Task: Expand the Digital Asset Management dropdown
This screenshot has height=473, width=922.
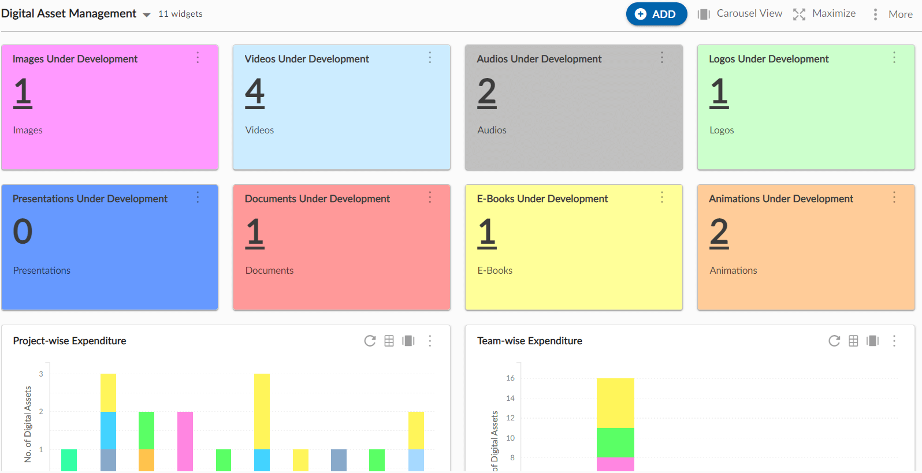Action: click(x=147, y=14)
